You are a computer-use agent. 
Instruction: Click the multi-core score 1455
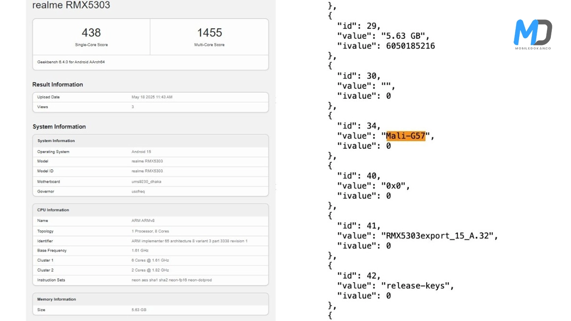click(x=209, y=33)
